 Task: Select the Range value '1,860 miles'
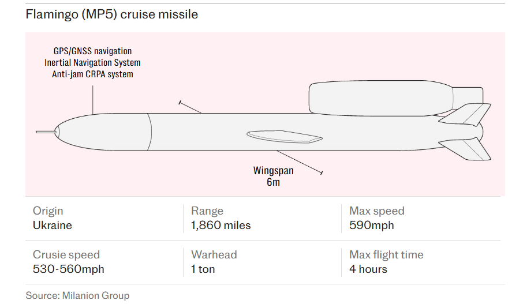[221, 226]
